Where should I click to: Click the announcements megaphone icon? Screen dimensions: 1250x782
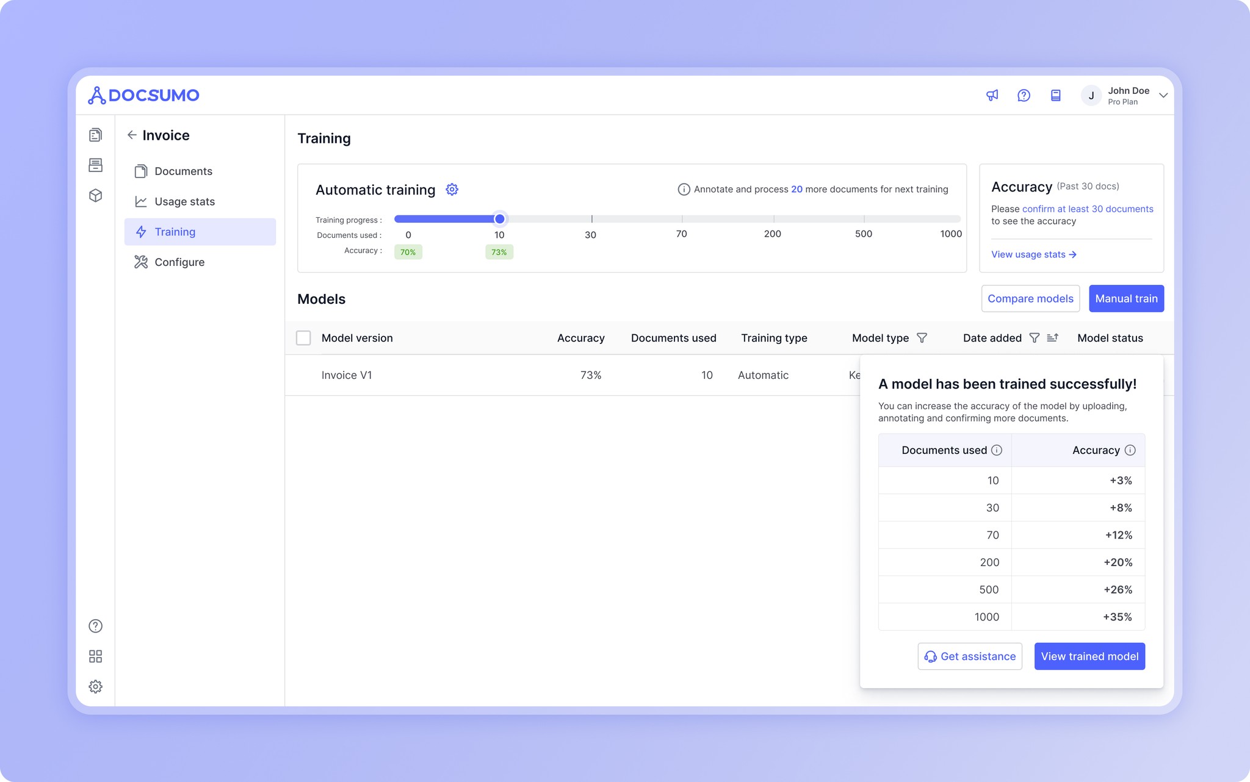pos(992,95)
